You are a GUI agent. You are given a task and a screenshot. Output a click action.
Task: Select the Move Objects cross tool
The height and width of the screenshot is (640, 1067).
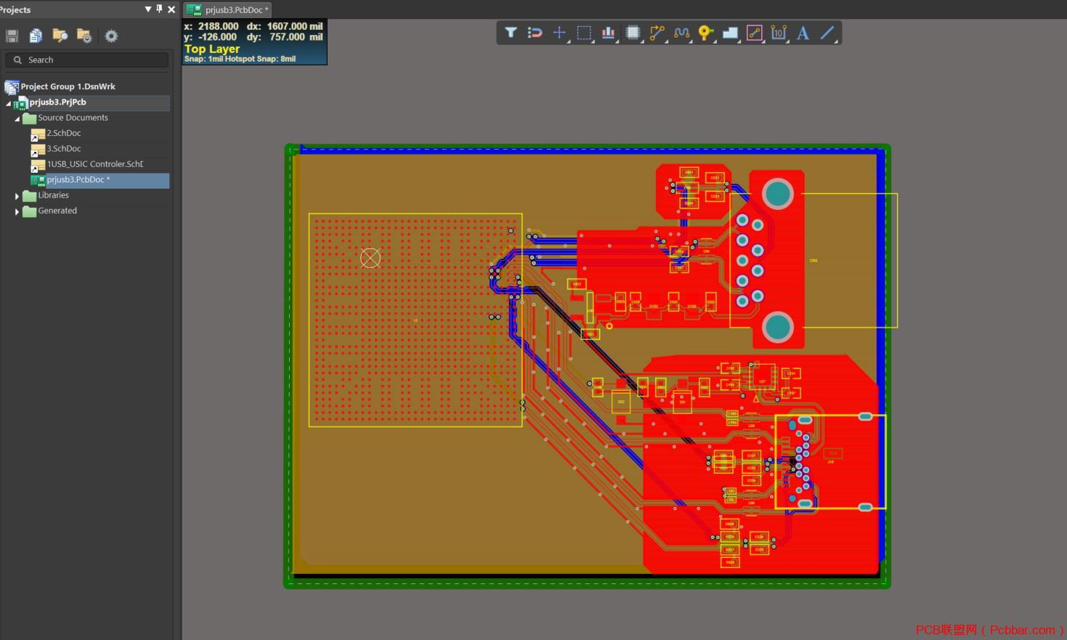[x=559, y=33]
